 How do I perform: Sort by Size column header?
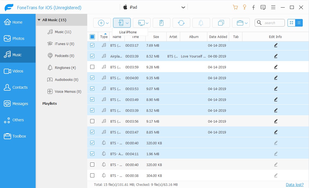(x=156, y=37)
